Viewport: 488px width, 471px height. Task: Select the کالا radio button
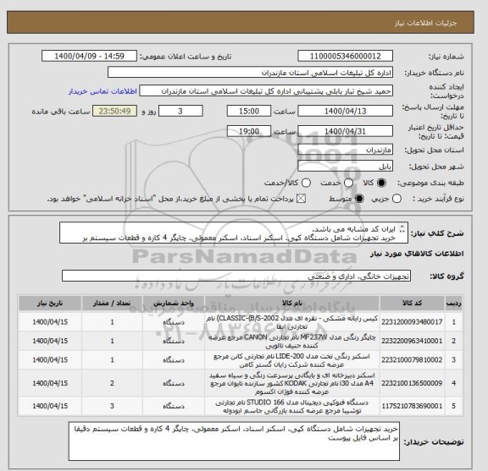pyautogui.click(x=381, y=183)
